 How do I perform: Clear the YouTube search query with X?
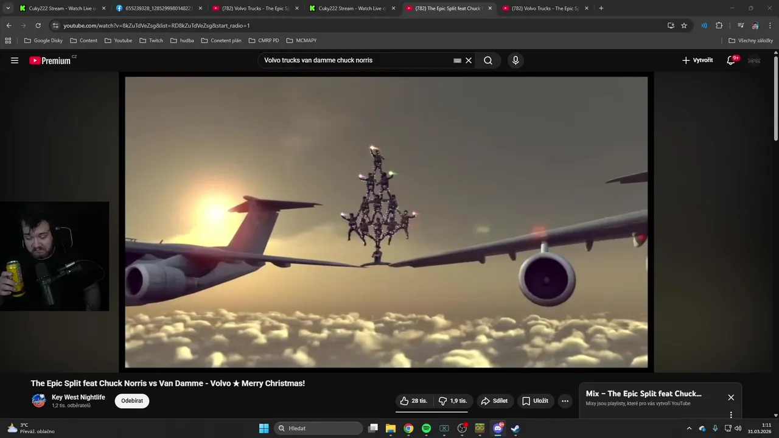(469, 60)
